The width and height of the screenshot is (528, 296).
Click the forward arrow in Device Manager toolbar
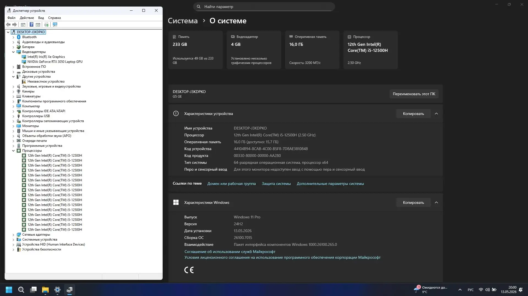click(15, 25)
